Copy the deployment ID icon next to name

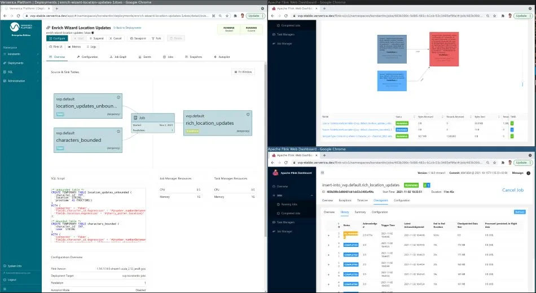pos(93,33)
